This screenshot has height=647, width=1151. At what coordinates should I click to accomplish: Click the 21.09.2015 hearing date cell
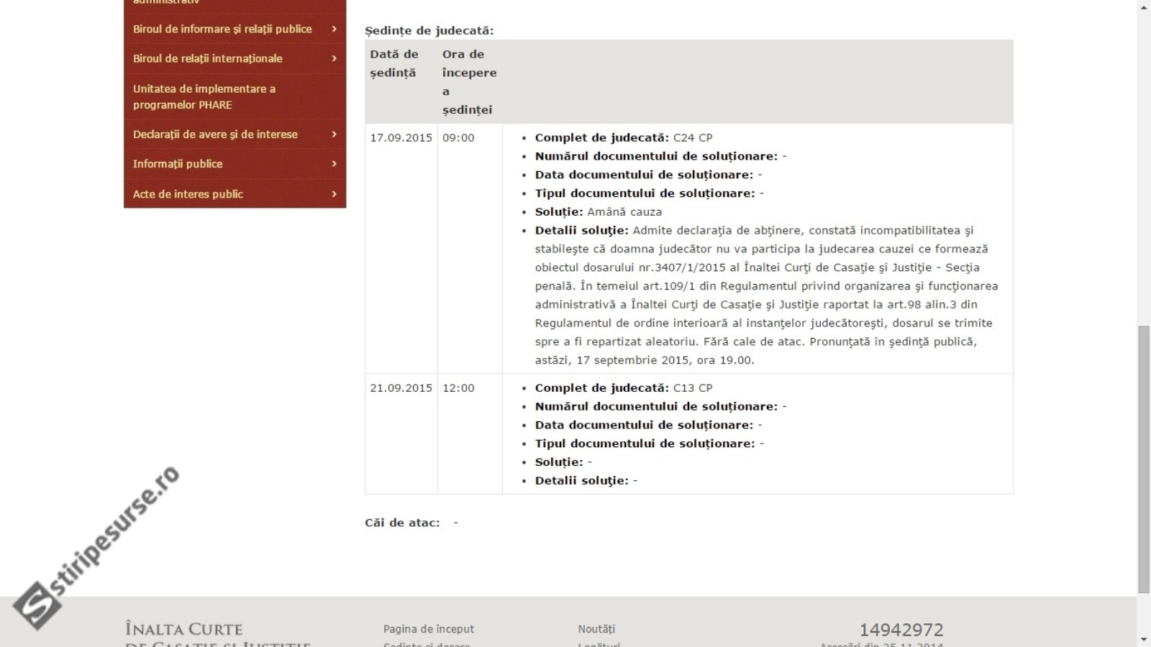pyautogui.click(x=401, y=388)
